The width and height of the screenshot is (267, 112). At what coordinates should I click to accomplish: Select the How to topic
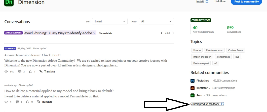coord(197,50)
